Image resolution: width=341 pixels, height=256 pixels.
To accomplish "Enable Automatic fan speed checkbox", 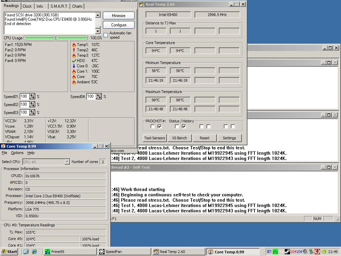I will point(106,35).
